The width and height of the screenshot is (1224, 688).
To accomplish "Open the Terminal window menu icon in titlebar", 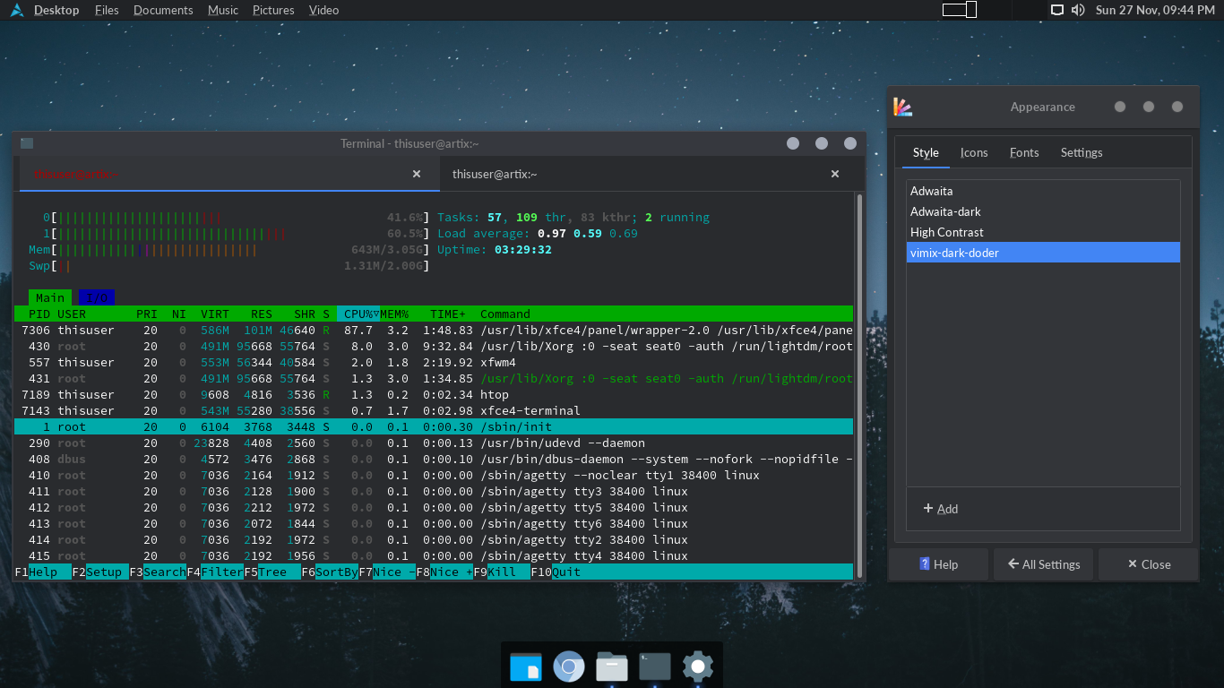I will (x=27, y=143).
